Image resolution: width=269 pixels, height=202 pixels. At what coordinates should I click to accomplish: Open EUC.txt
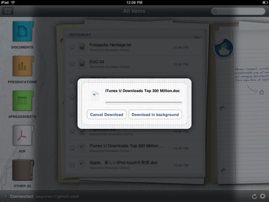[134, 64]
